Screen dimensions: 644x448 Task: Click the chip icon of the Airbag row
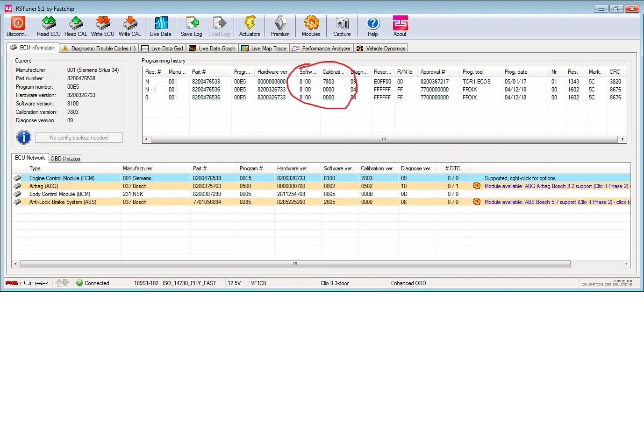coord(18,186)
